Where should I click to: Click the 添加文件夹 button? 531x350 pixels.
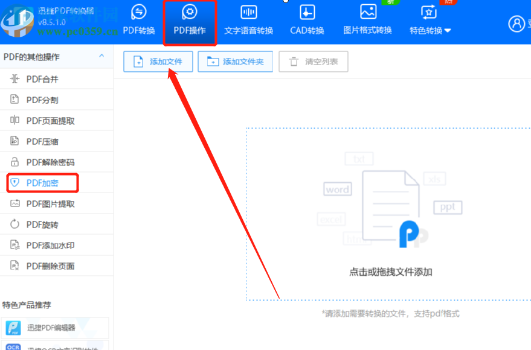pyautogui.click(x=236, y=62)
